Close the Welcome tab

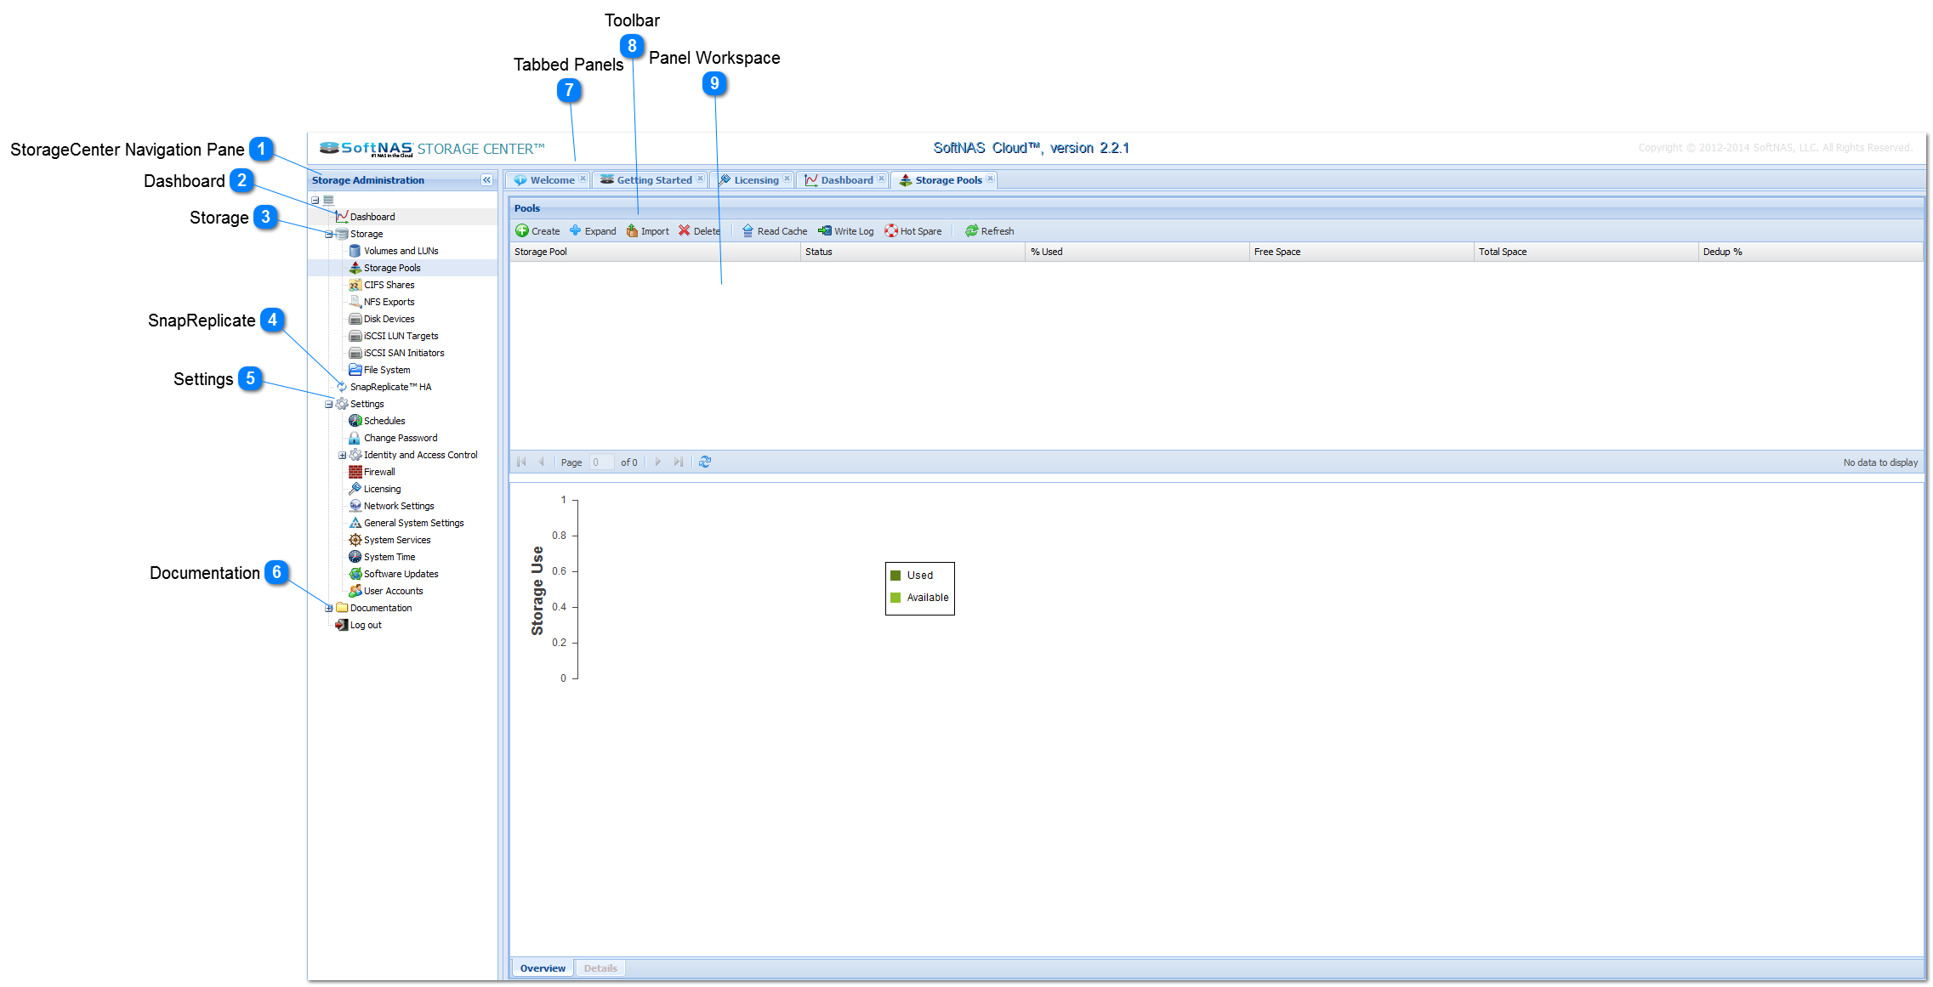pos(583,179)
